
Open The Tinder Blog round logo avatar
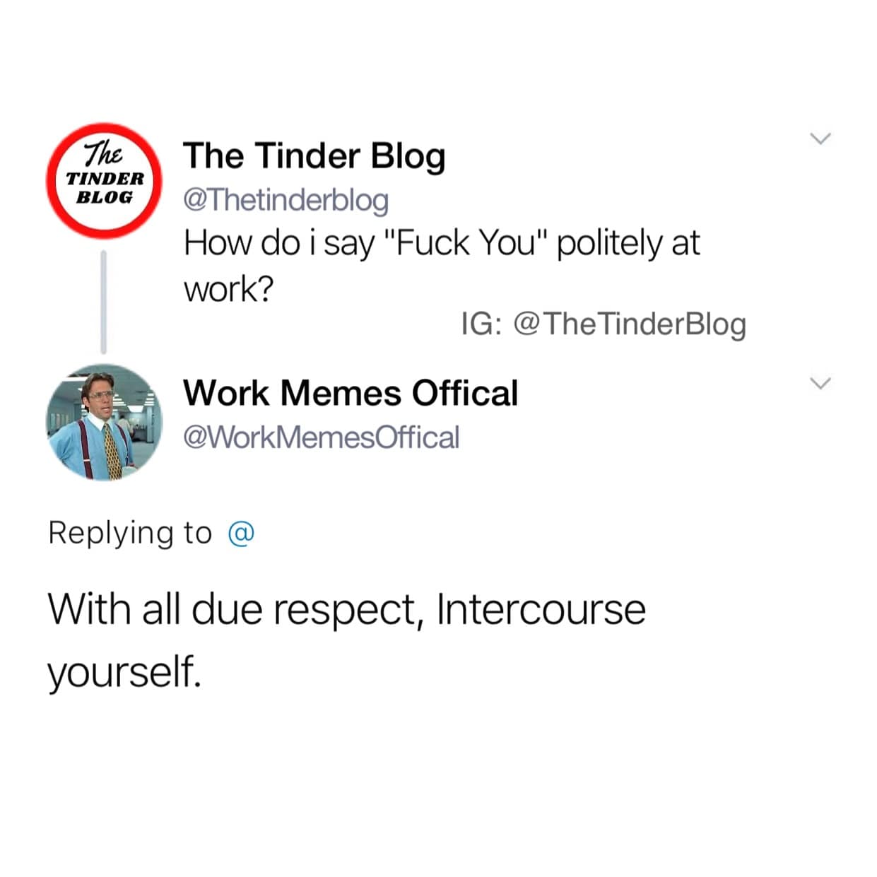105,180
